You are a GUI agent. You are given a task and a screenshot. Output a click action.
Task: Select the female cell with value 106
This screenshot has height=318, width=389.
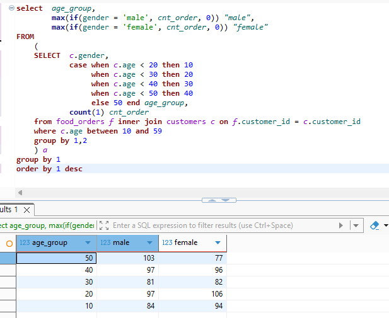[192, 293]
